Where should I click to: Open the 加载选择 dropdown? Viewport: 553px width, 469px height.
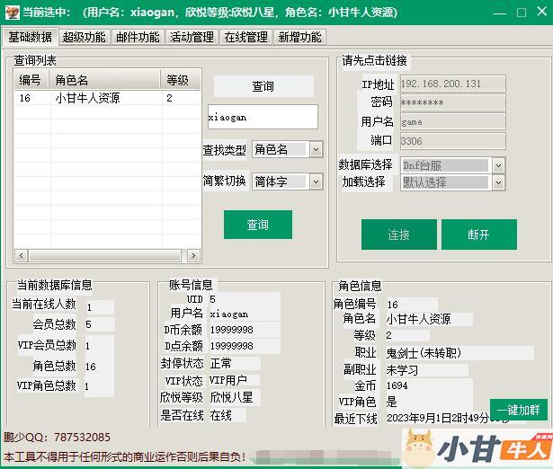pos(497,181)
